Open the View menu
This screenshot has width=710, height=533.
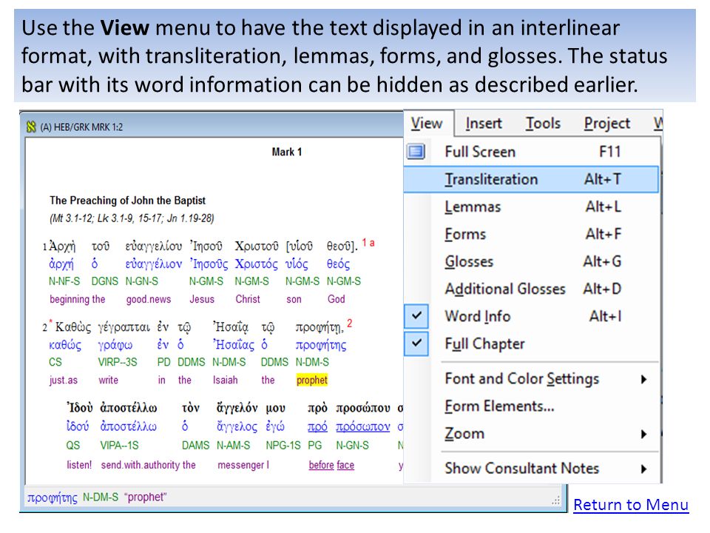427,124
